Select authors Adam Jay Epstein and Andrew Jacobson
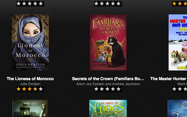 (108, 84)
